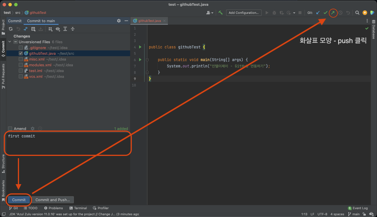377x217 pixels.
Task: Open the Structure side panel
Action: pyautogui.click(x=3, y=163)
